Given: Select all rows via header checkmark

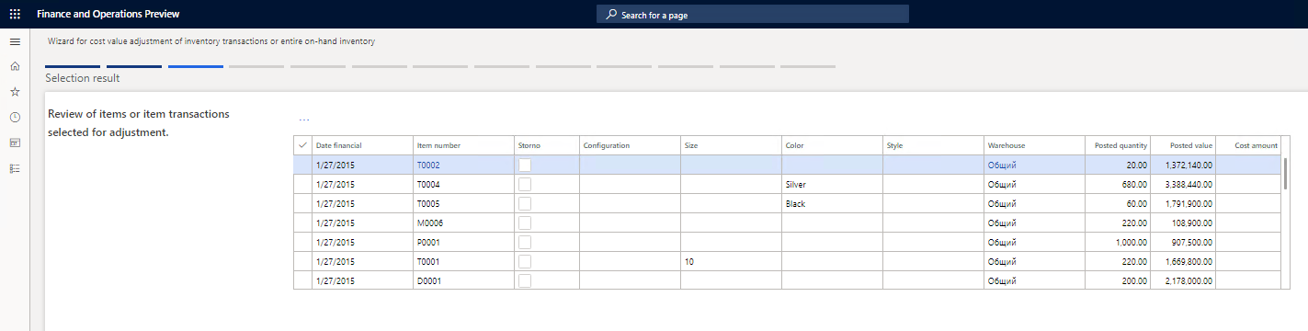Looking at the screenshot, I should 303,145.
